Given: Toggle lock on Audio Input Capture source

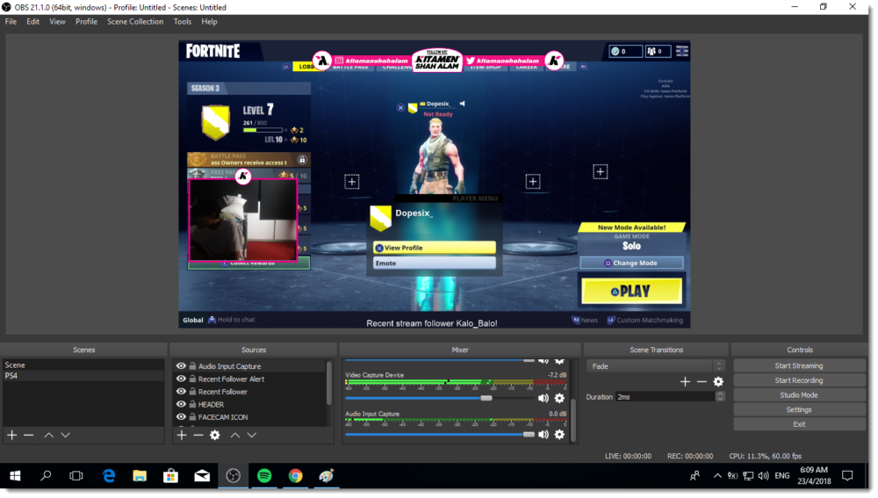Looking at the screenshot, I should (192, 366).
